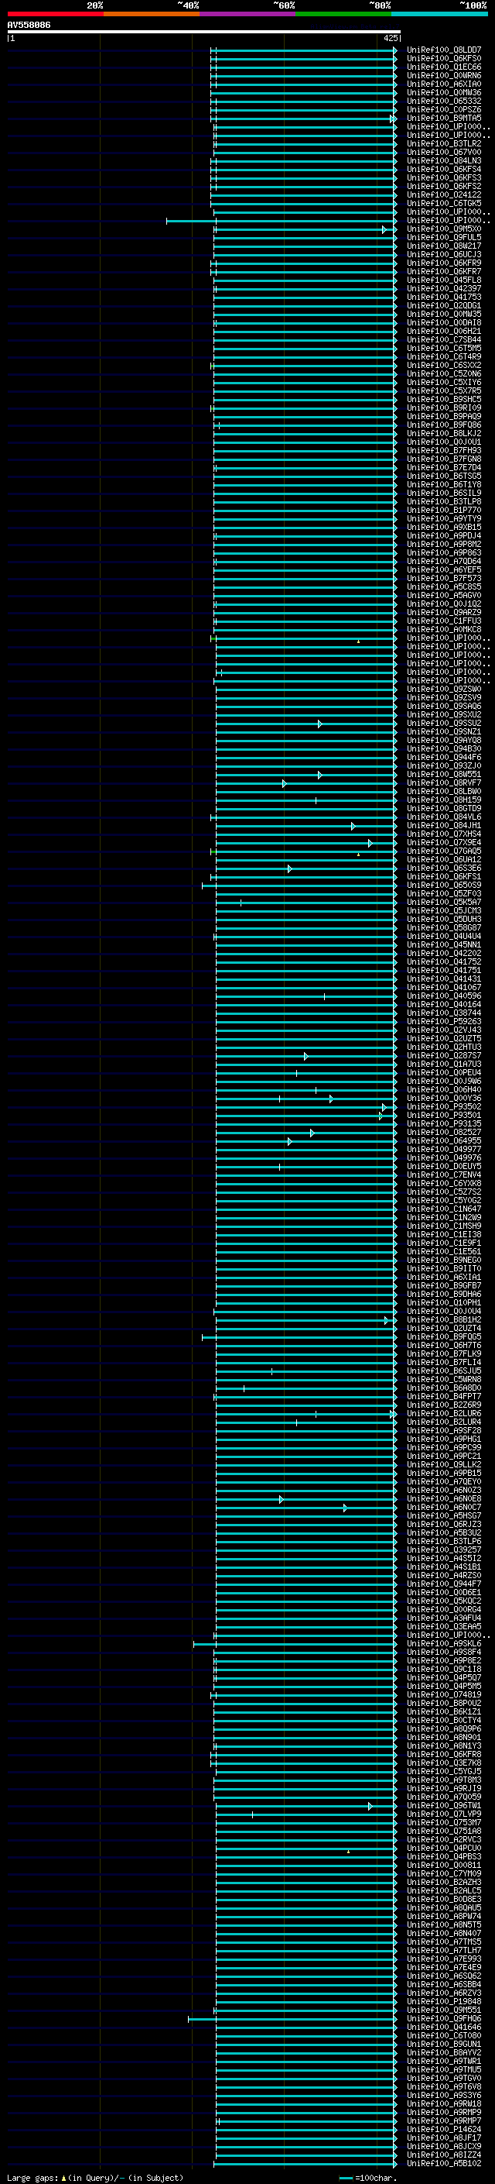This screenshot has width=495, height=2184.
Task: Click the UniRef100_P14624 label
Action: pyautogui.click(x=444, y=2130)
